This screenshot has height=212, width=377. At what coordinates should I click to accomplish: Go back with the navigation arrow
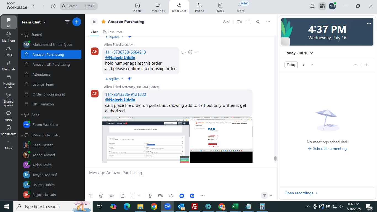point(33,6)
